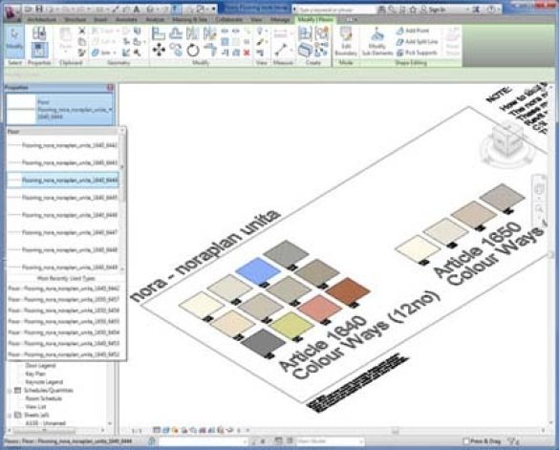Click the Save icon in quick access toolbar
Viewport: 559px width, 450px height.
(39, 10)
